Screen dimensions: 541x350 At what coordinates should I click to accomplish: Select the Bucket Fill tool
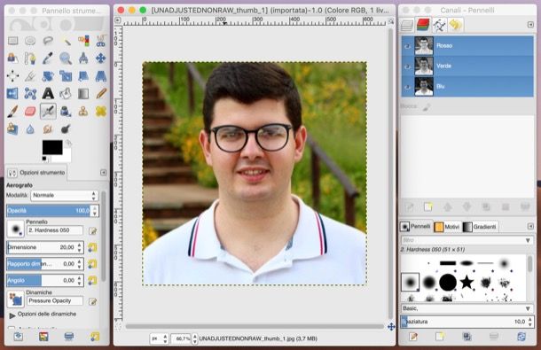[66, 93]
